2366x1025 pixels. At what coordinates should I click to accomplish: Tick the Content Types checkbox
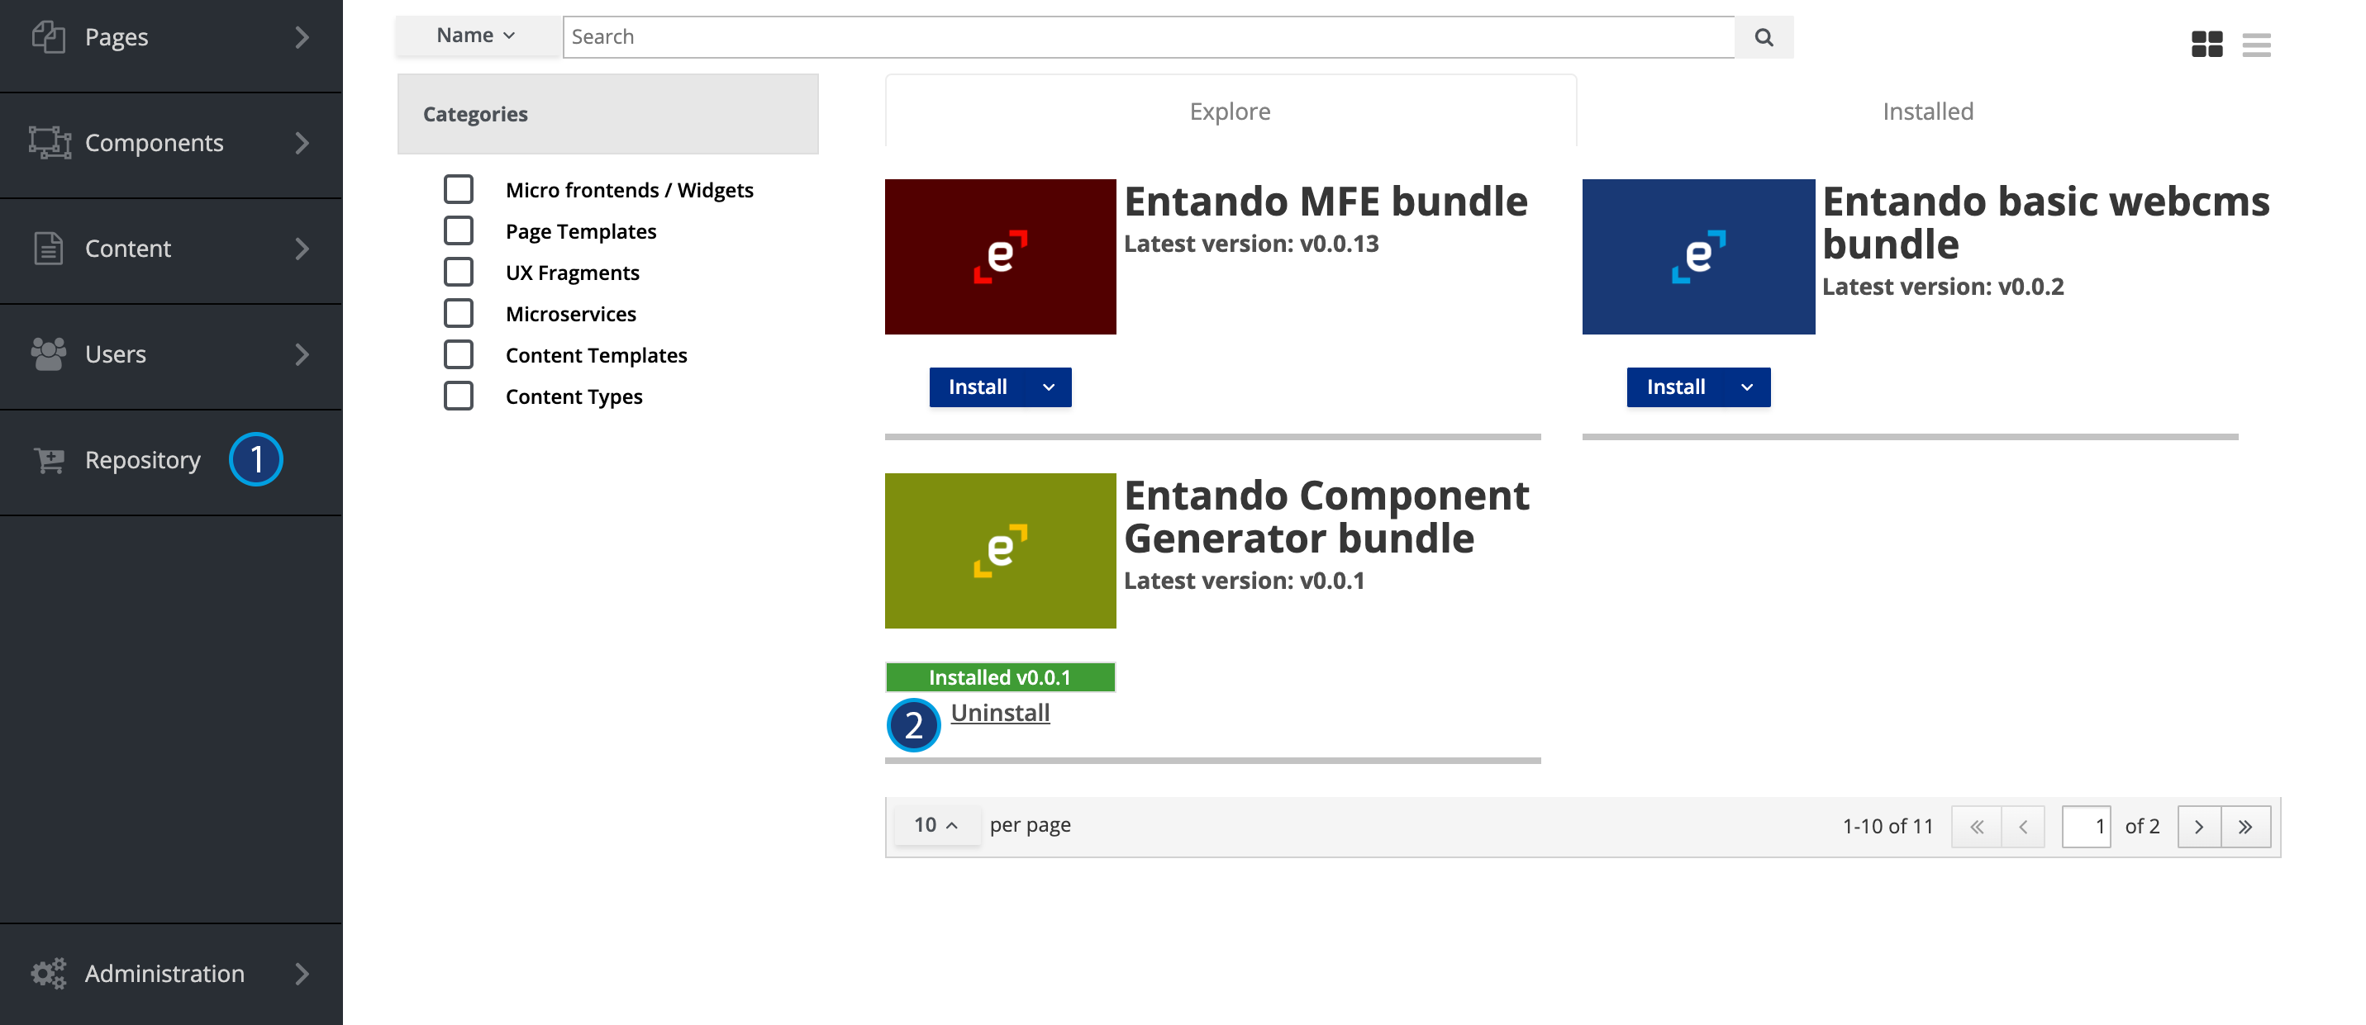click(x=459, y=396)
